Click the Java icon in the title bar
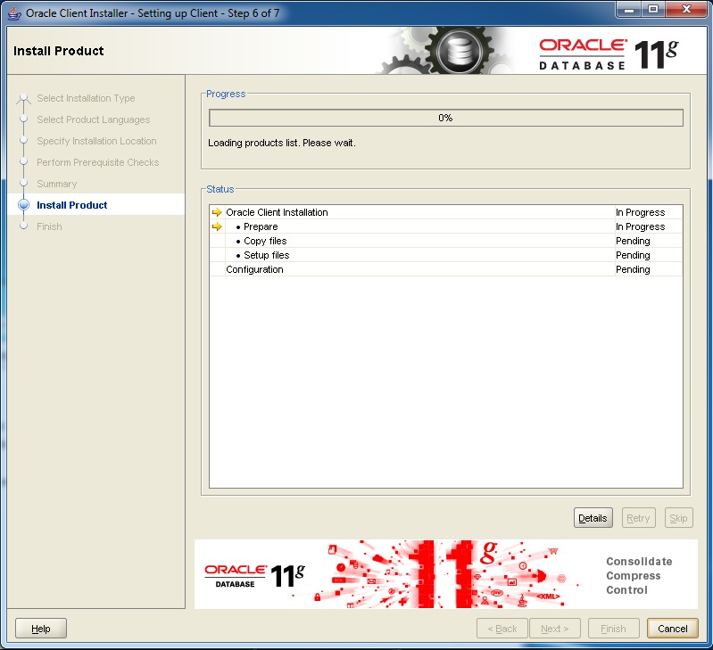713x650 pixels. click(x=14, y=13)
